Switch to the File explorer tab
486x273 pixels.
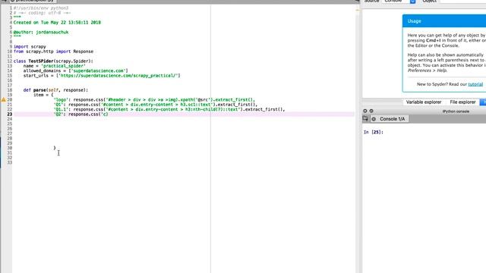462,102
